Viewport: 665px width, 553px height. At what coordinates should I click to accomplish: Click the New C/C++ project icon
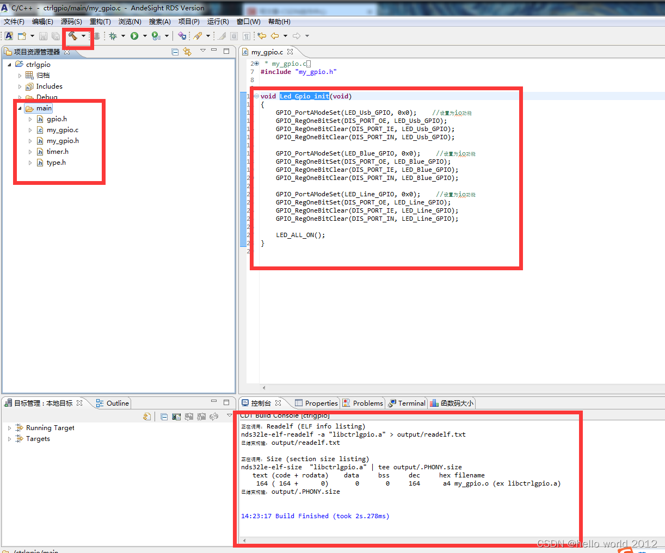click(9, 36)
